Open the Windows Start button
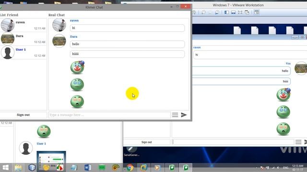 tap(5, 168)
